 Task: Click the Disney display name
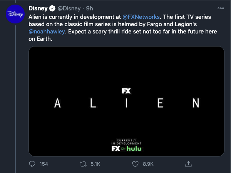pos(38,8)
